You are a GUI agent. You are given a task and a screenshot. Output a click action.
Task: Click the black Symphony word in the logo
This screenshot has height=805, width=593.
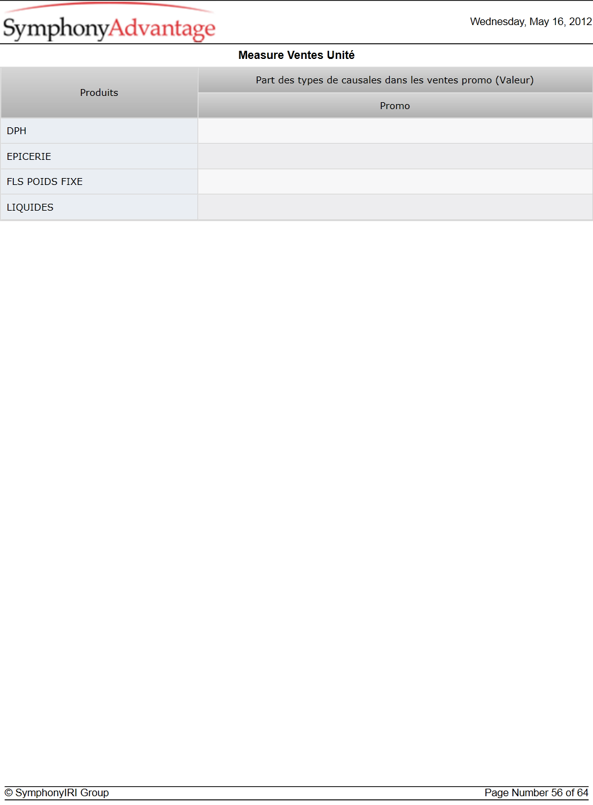click(x=56, y=29)
